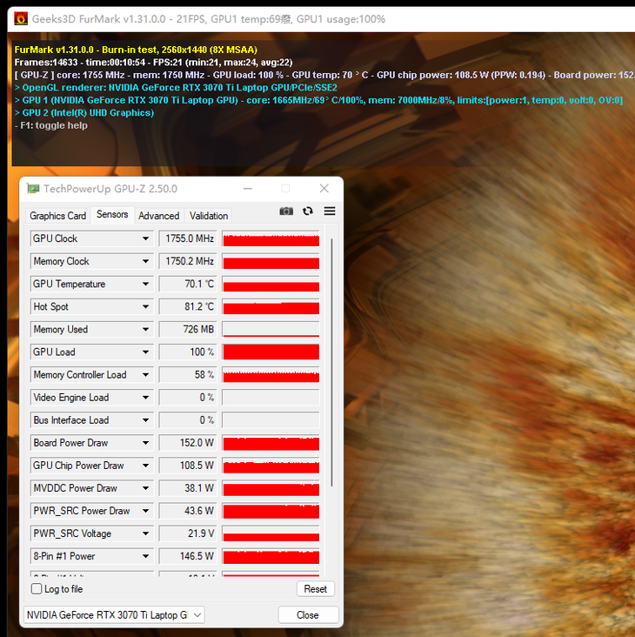Click the FurMark Burn-in test header line
Screen dimensions: 635x637
point(136,50)
